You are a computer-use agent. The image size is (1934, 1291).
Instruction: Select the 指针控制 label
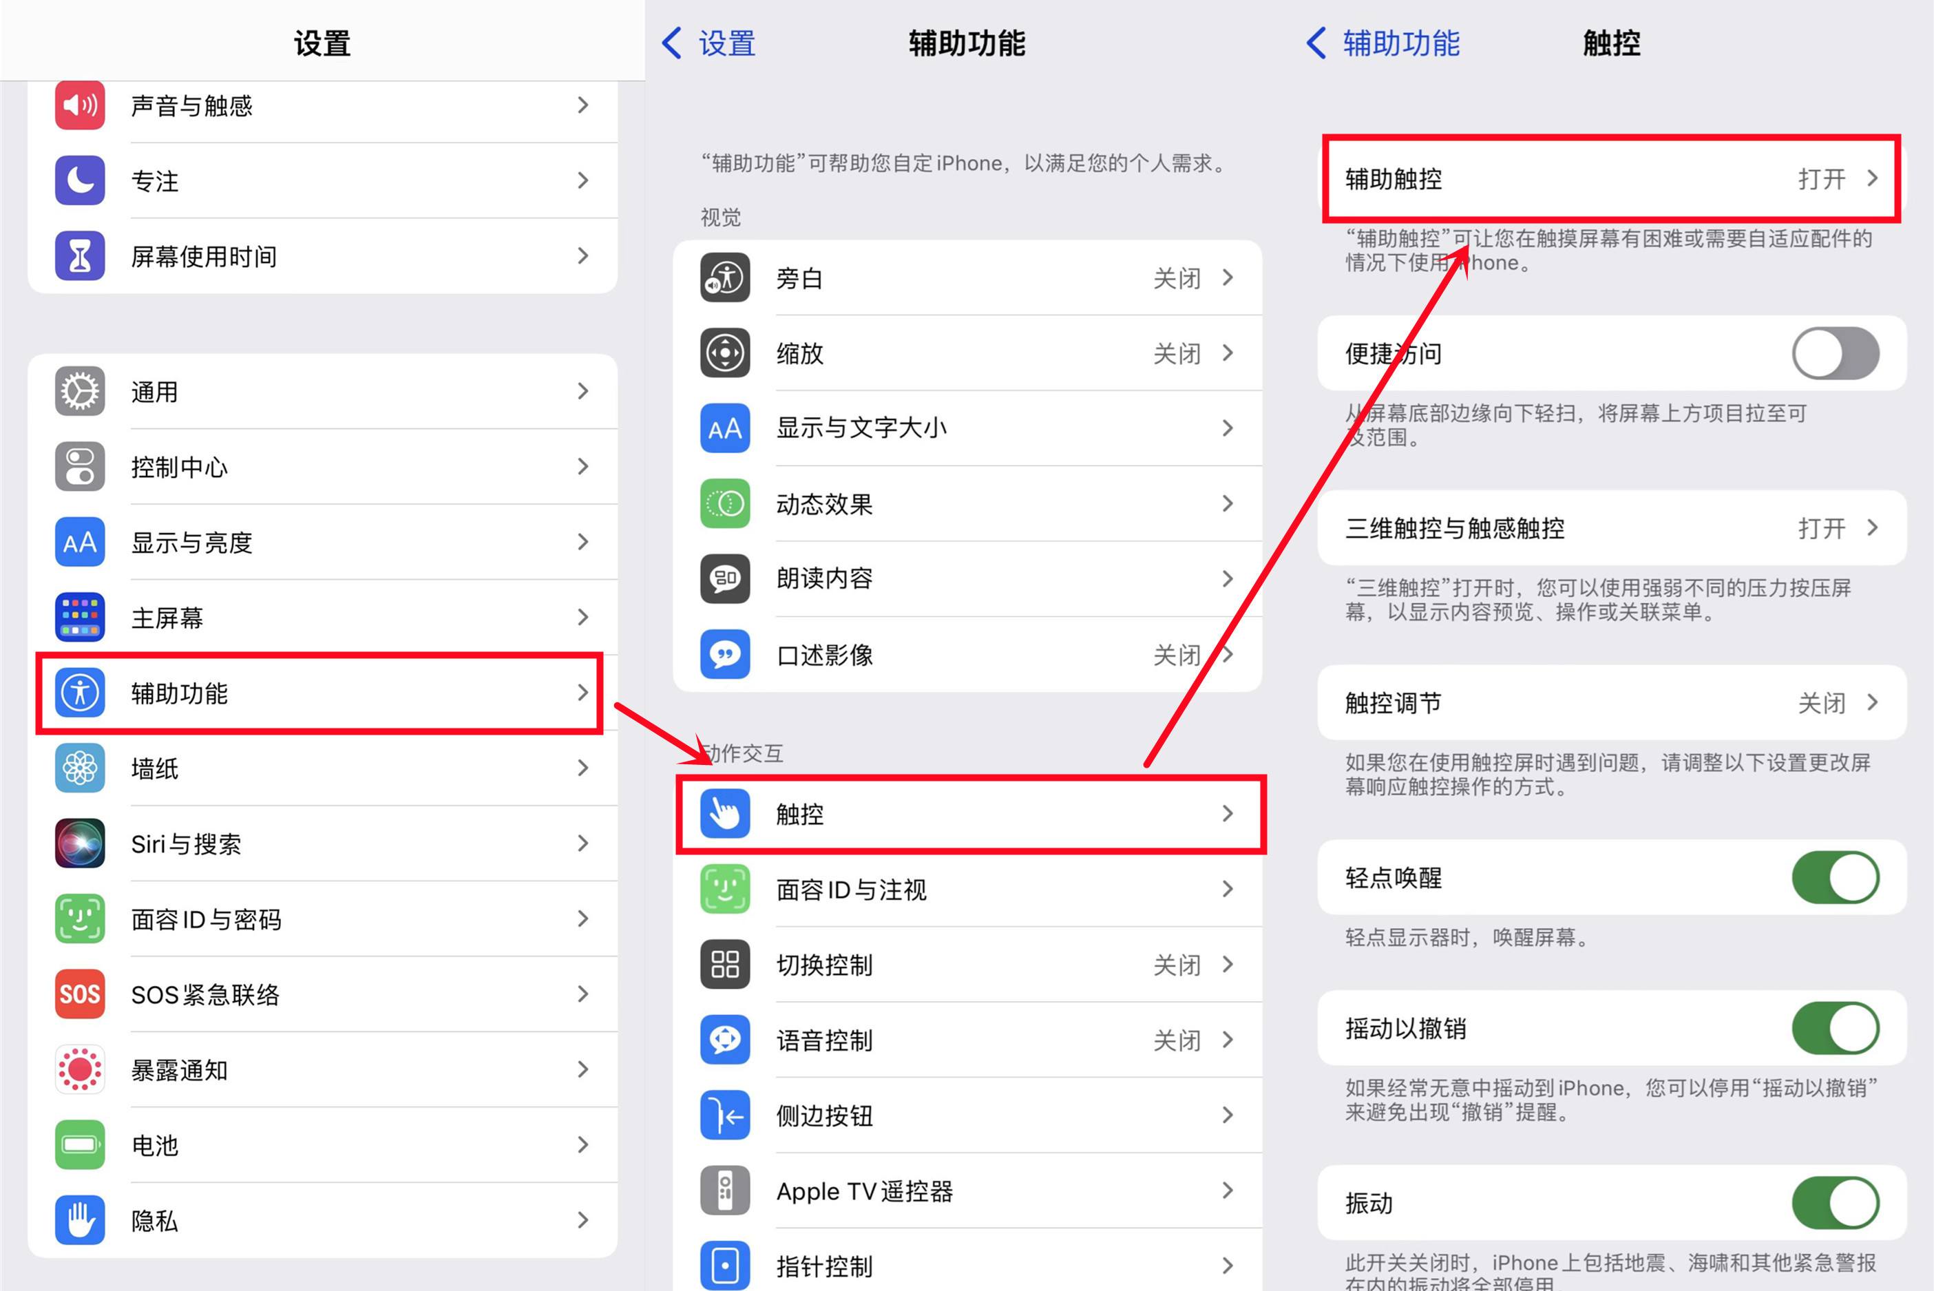tap(824, 1266)
